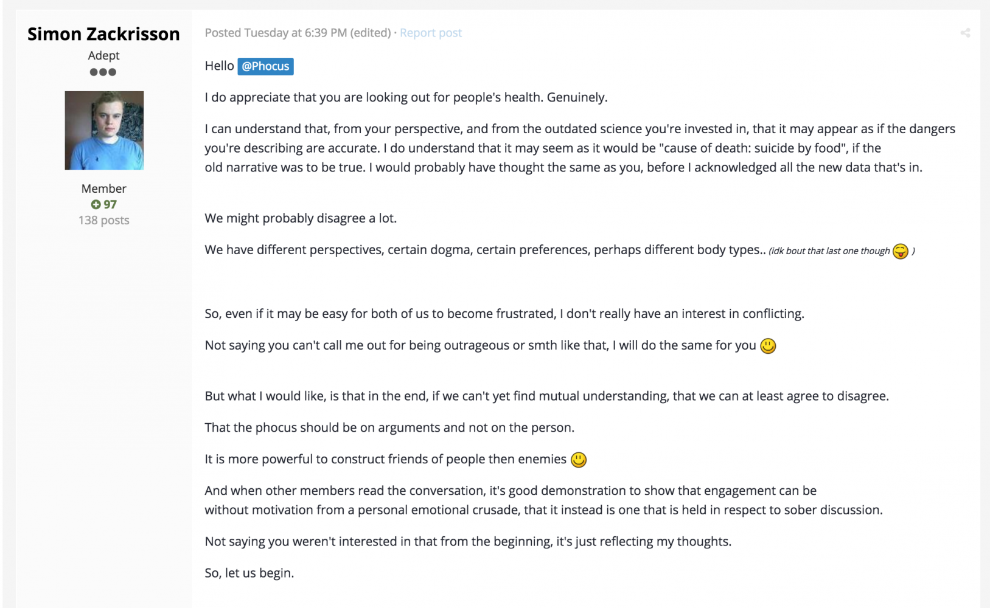Image resolution: width=990 pixels, height=608 pixels.
Task: Click the Member group label
Action: pos(103,188)
